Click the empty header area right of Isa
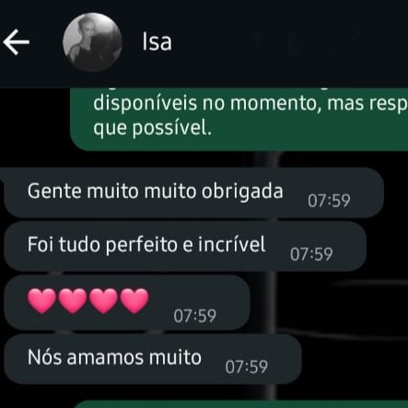The height and width of the screenshot is (408, 408). tap(288, 42)
